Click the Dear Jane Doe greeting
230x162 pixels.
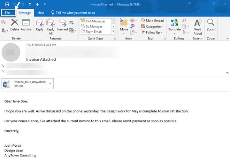(16, 101)
